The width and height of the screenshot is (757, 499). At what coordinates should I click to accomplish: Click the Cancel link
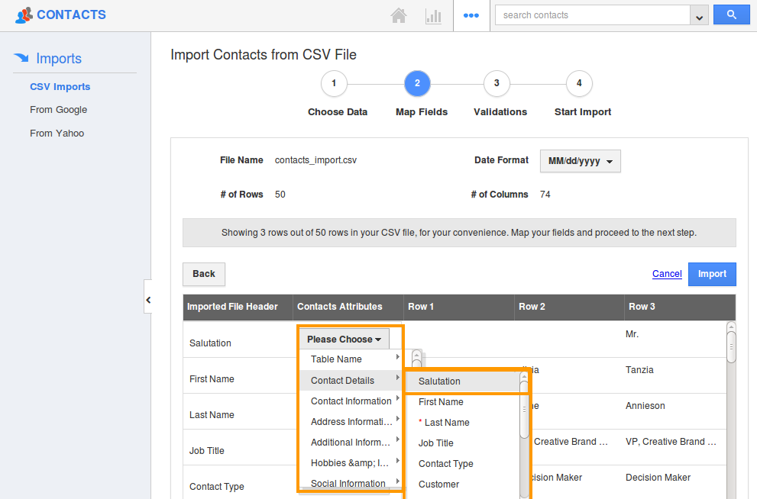(667, 274)
